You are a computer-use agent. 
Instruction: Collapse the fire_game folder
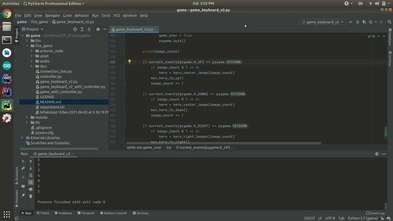27,46
